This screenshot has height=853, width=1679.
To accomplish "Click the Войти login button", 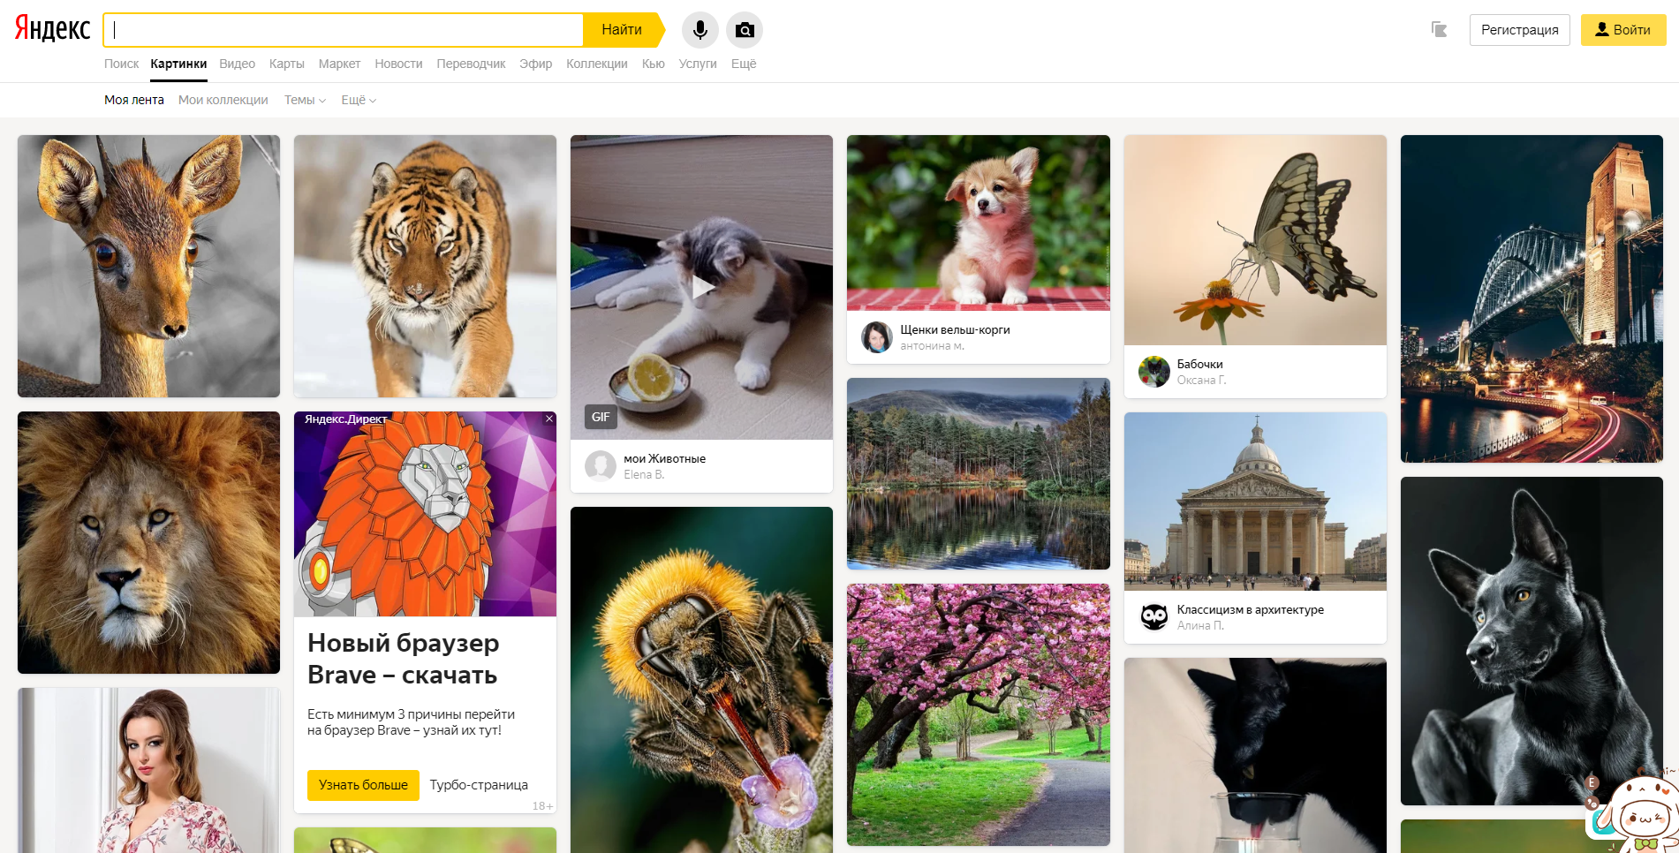I will coord(1622,30).
